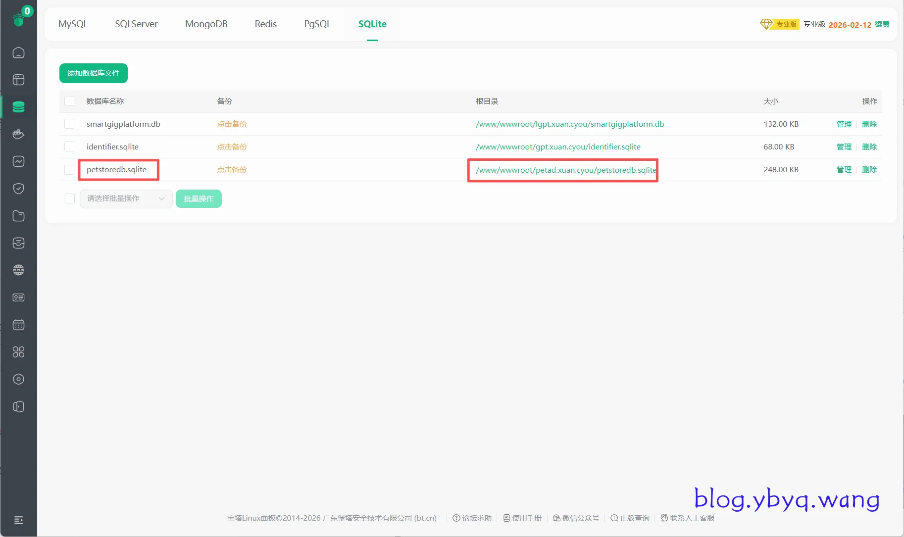Open the monitoring chart sidebar icon
This screenshot has width=904, height=537.
(x=18, y=161)
